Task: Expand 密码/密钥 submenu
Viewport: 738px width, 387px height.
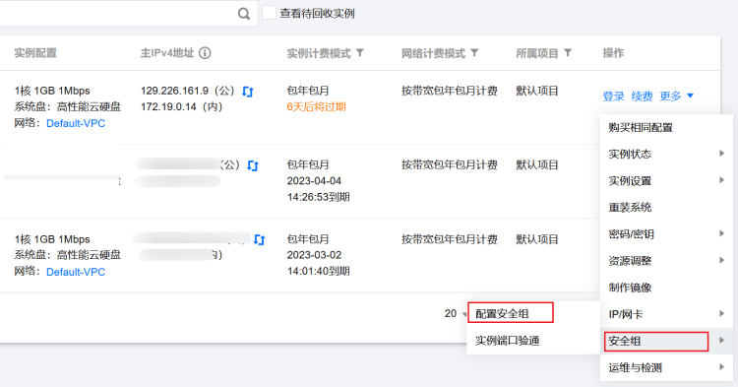Action: click(666, 233)
